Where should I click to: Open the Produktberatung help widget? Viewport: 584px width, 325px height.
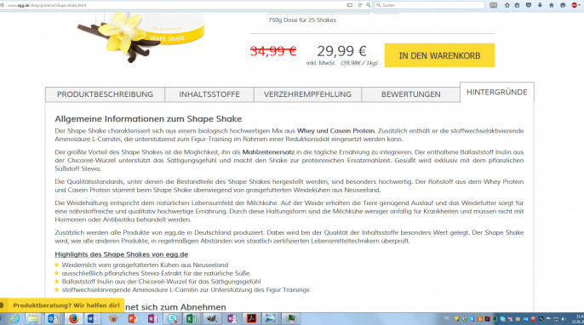tap(62, 305)
